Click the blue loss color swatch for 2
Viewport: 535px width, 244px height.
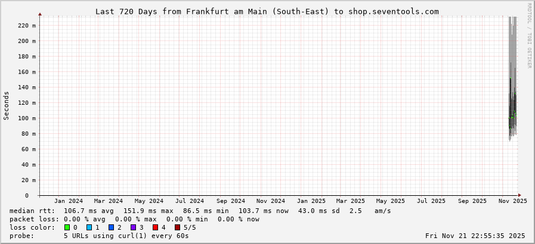pos(111,227)
